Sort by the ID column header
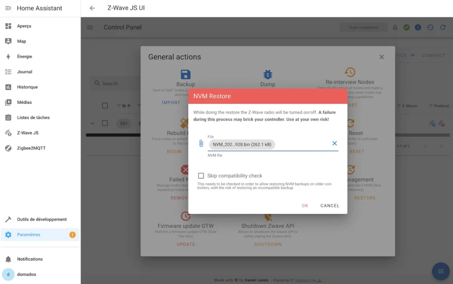 (124, 106)
